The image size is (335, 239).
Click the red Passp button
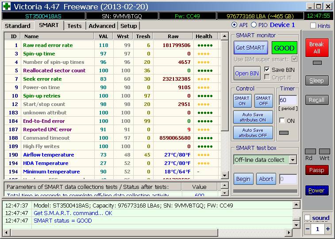click(316, 170)
